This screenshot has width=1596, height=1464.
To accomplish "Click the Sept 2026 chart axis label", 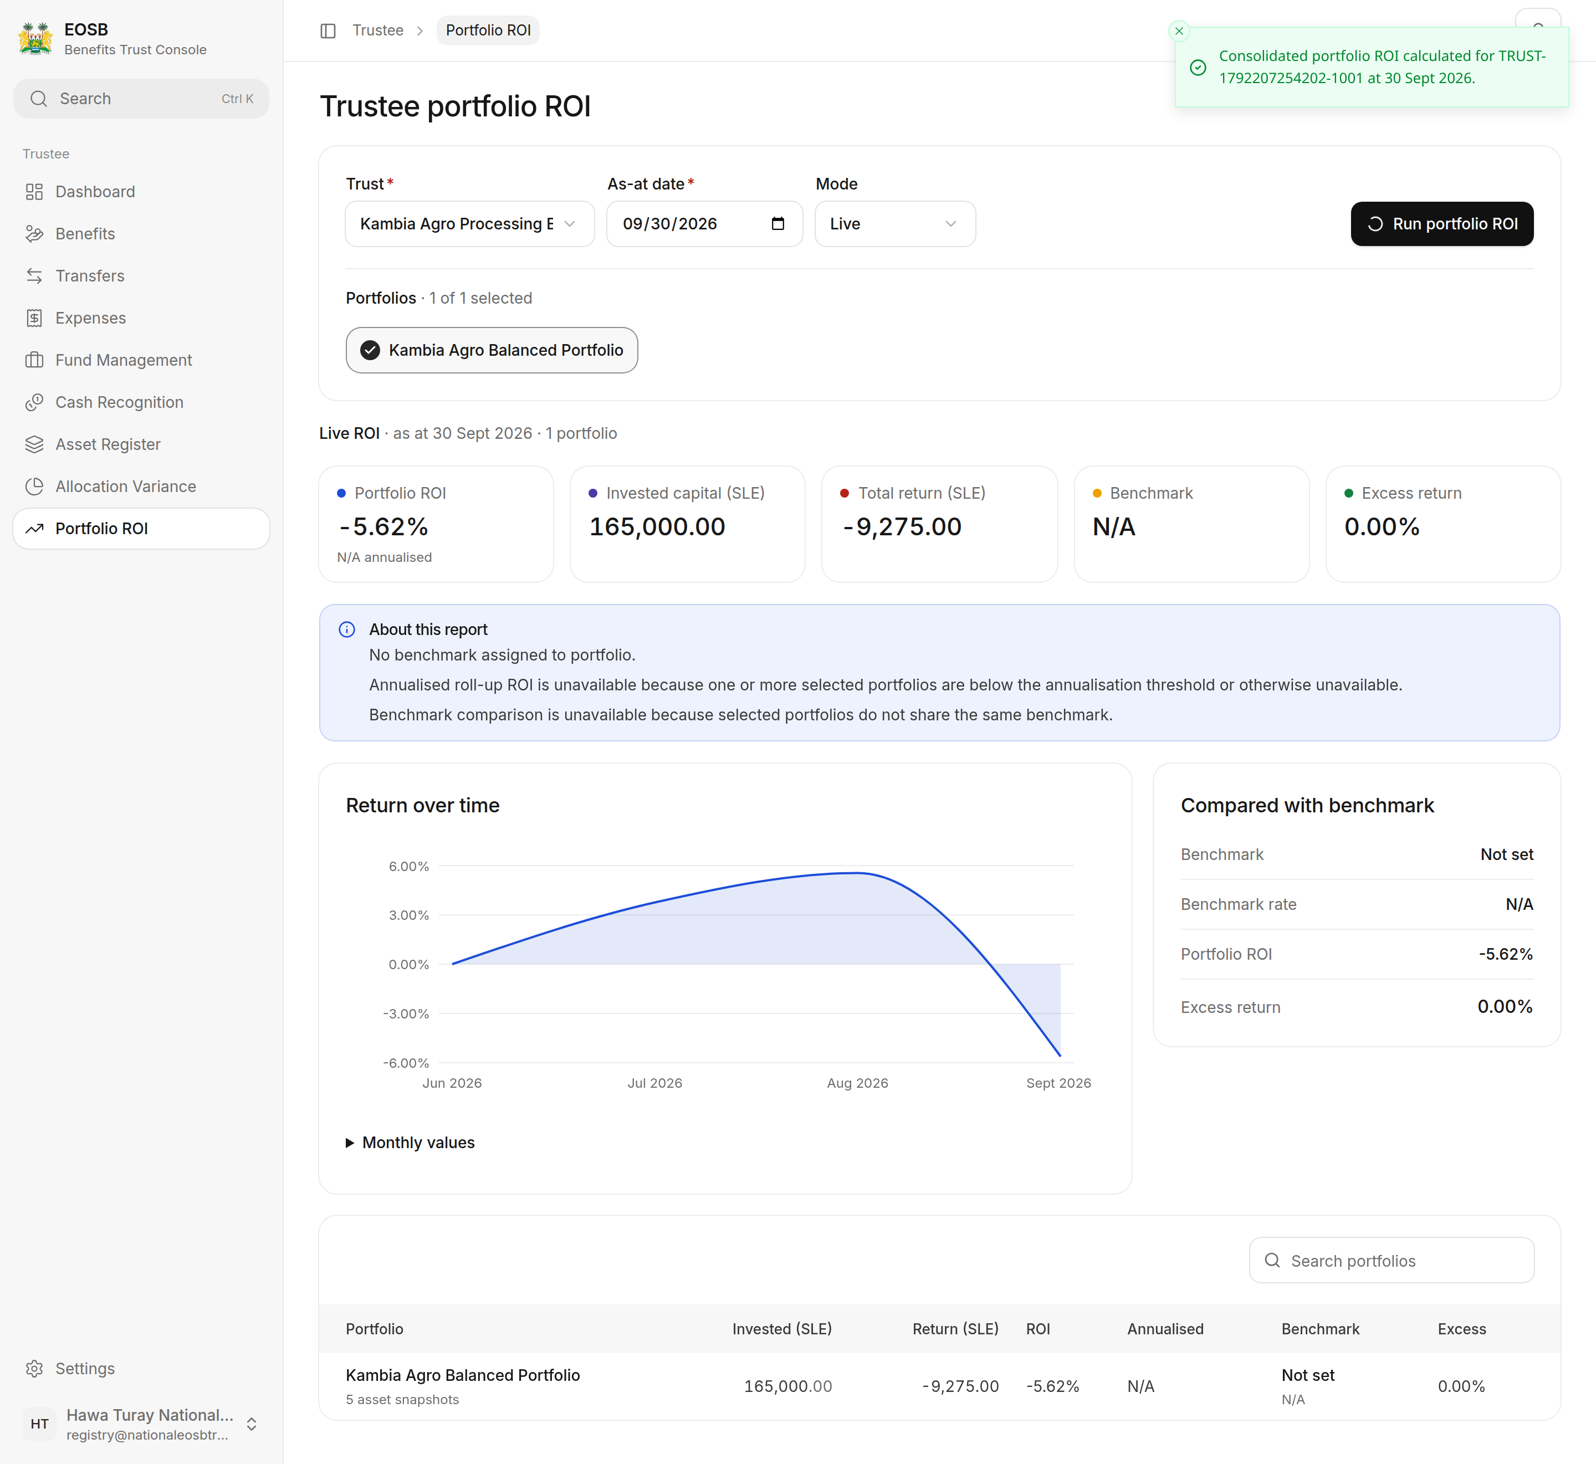I will click(1058, 1083).
